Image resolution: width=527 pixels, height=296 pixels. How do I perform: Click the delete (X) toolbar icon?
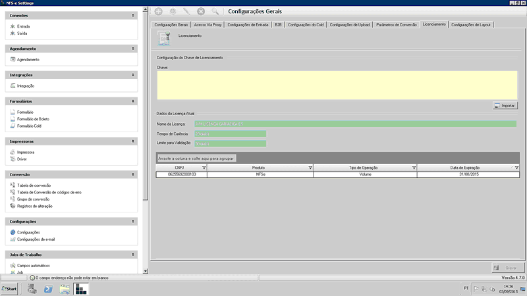click(x=201, y=11)
